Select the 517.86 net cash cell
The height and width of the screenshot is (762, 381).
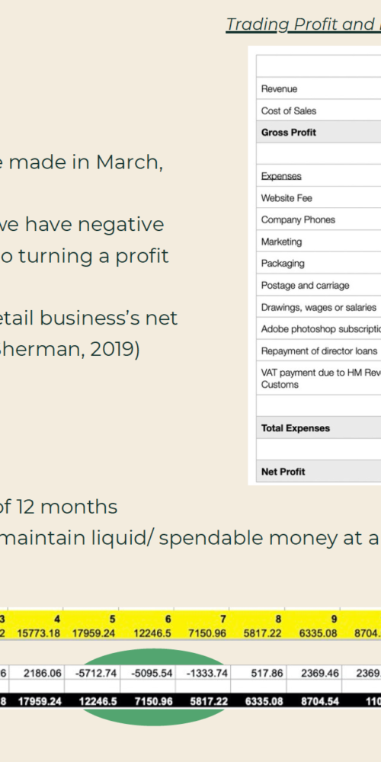point(258,673)
